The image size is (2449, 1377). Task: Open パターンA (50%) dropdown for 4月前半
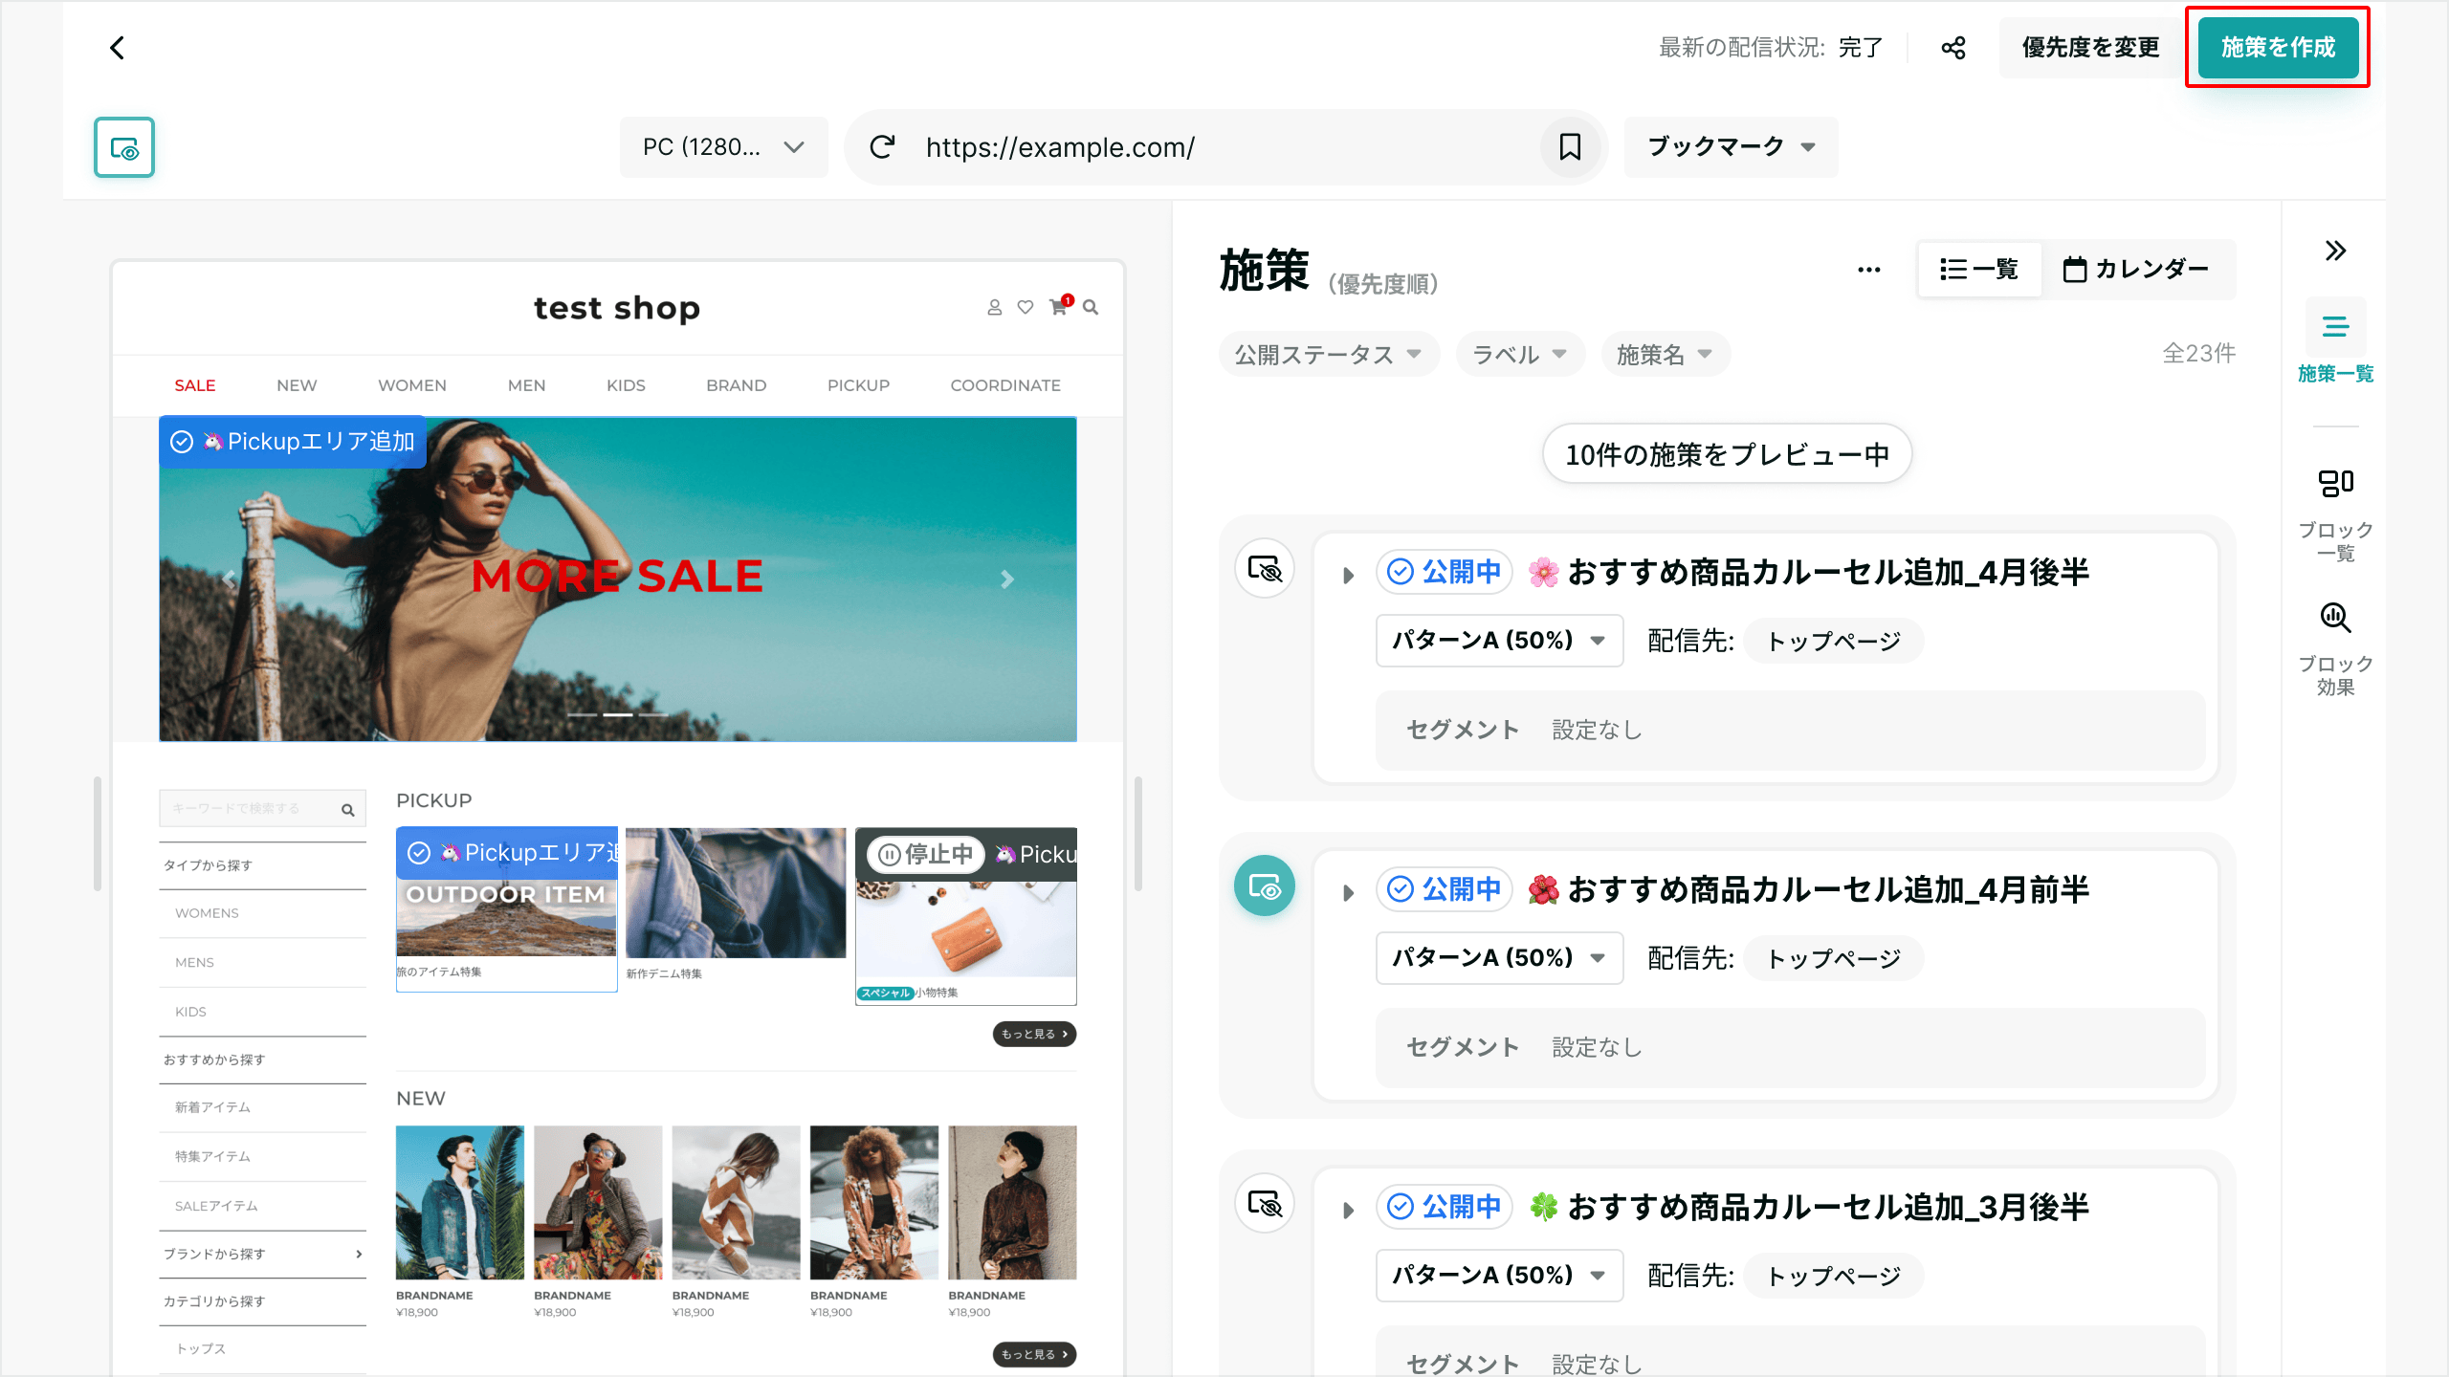pyautogui.click(x=1499, y=958)
